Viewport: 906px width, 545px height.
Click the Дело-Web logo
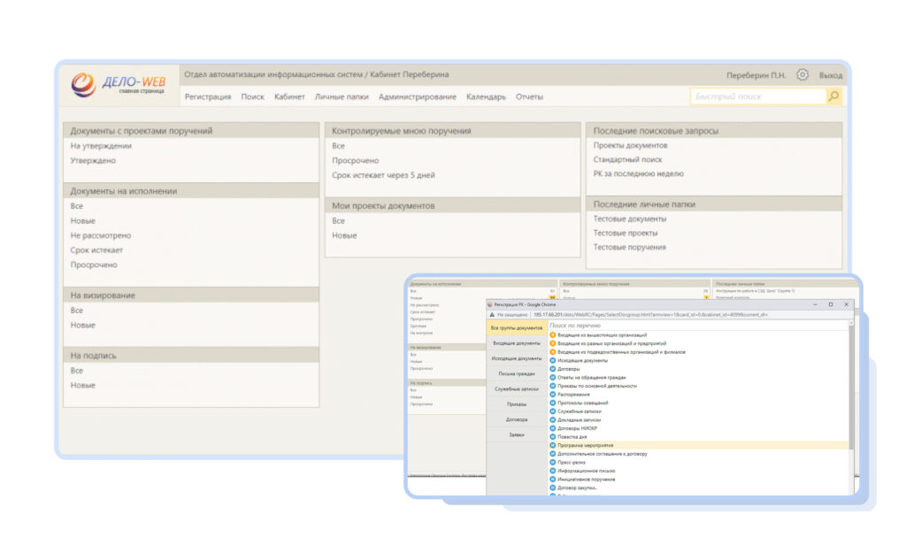(x=119, y=86)
